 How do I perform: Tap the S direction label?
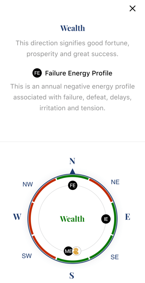click(x=72, y=276)
